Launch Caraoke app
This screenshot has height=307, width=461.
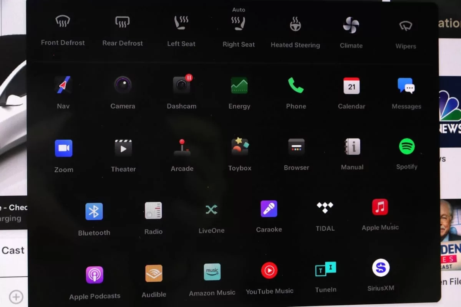pyautogui.click(x=269, y=209)
